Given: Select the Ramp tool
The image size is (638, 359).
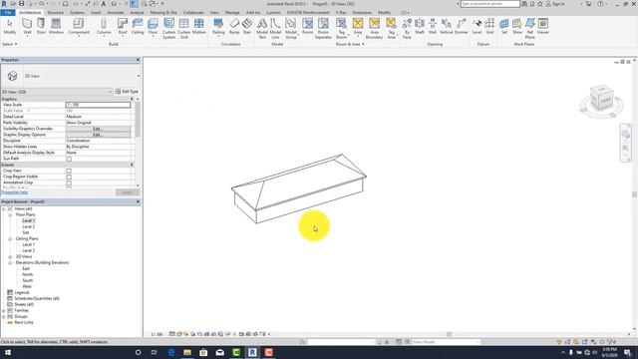Looking at the screenshot, I should (x=234, y=27).
